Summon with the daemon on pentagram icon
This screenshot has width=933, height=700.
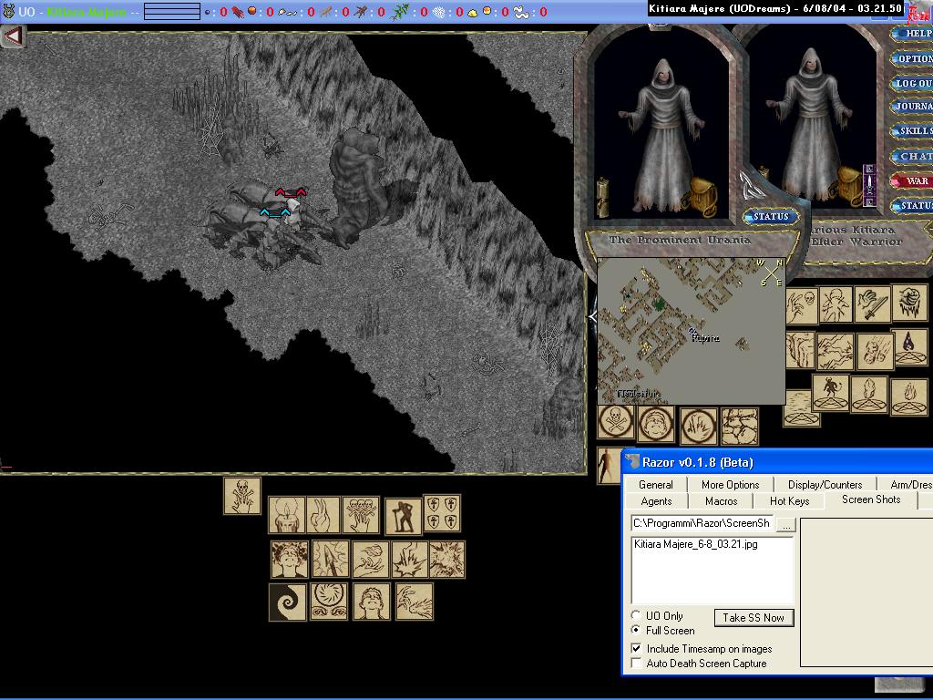click(x=831, y=394)
